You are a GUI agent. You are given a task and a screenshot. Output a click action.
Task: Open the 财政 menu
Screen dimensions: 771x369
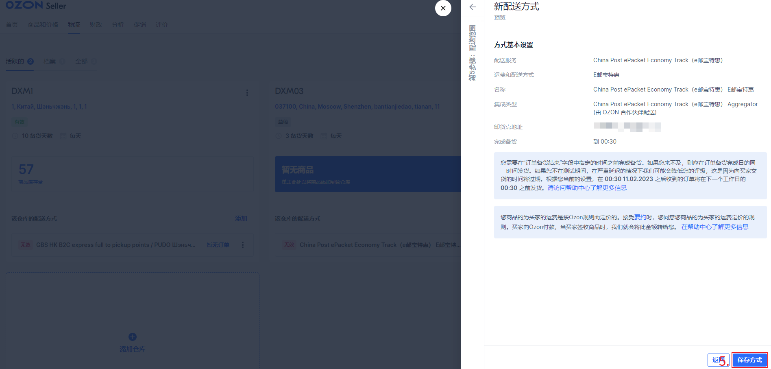[96, 25]
